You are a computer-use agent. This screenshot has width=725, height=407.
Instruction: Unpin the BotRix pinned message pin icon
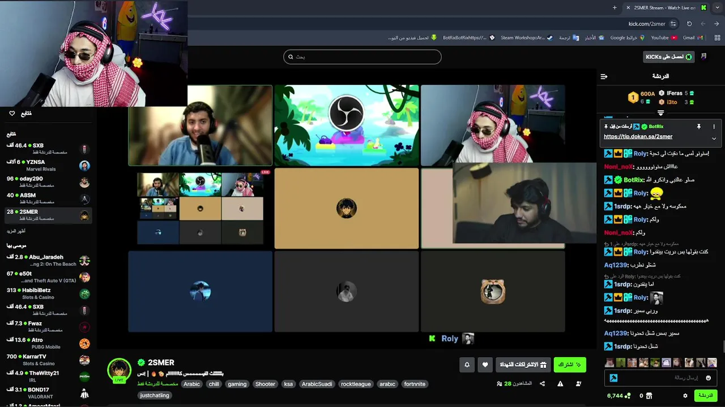click(698, 127)
